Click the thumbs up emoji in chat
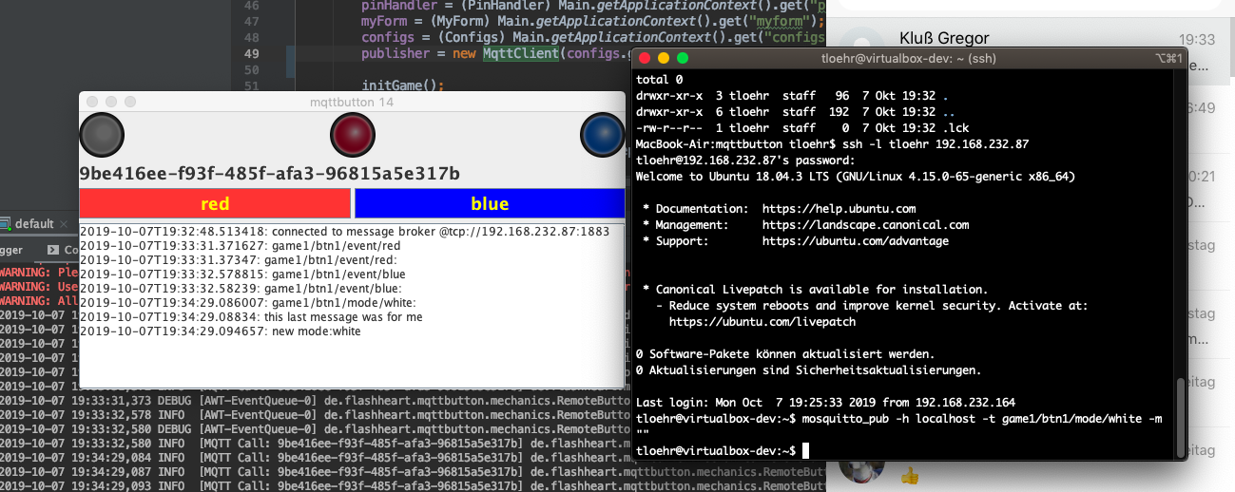The image size is (1235, 492). (910, 476)
